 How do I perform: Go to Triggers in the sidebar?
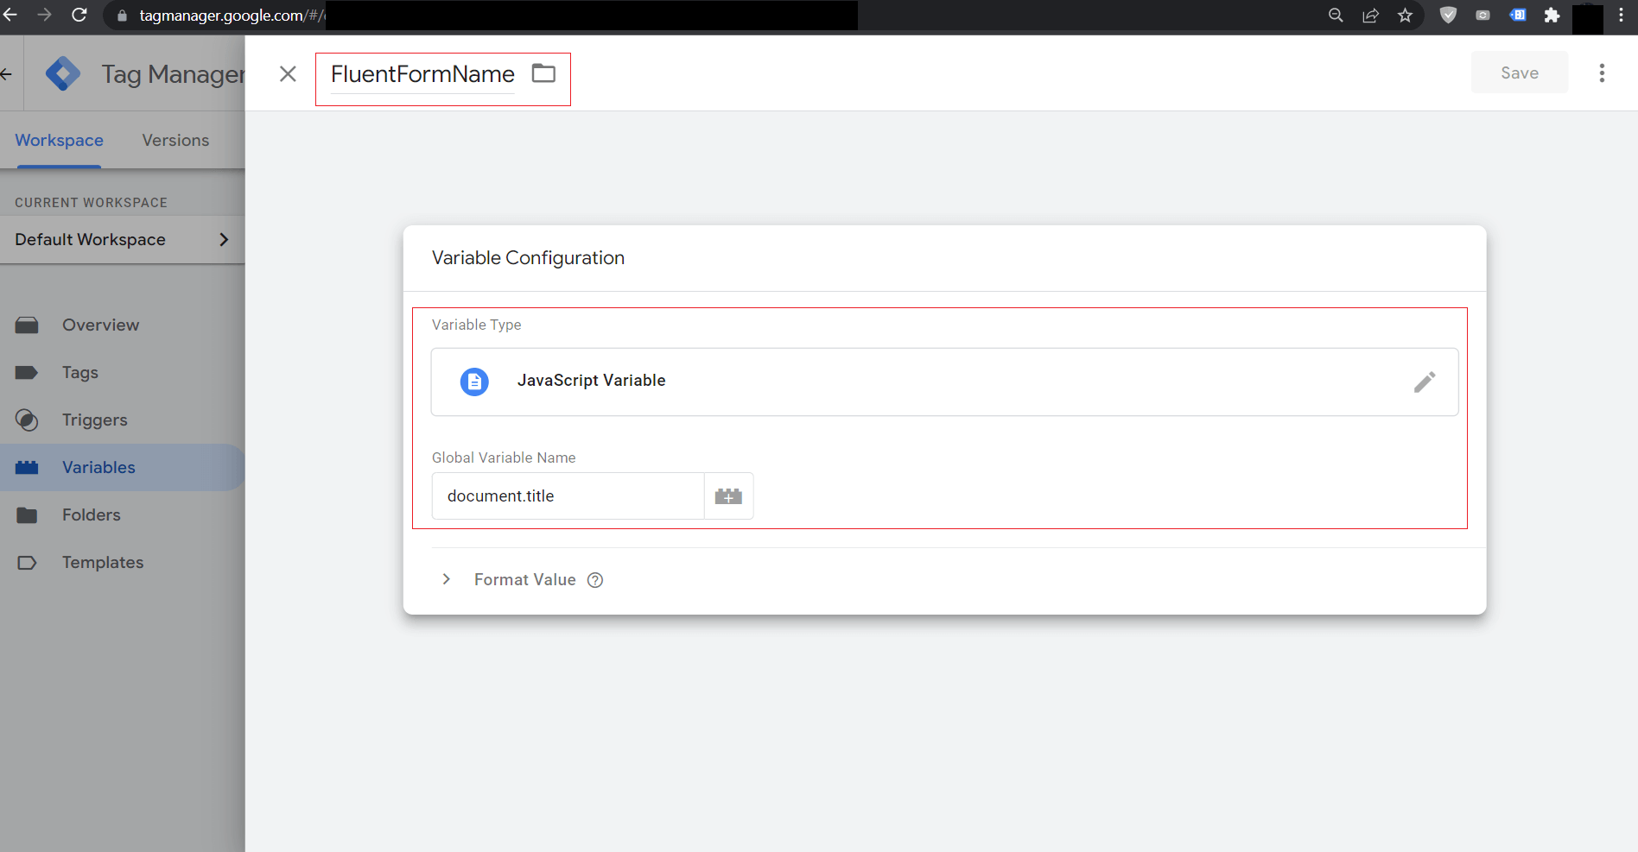tap(94, 420)
